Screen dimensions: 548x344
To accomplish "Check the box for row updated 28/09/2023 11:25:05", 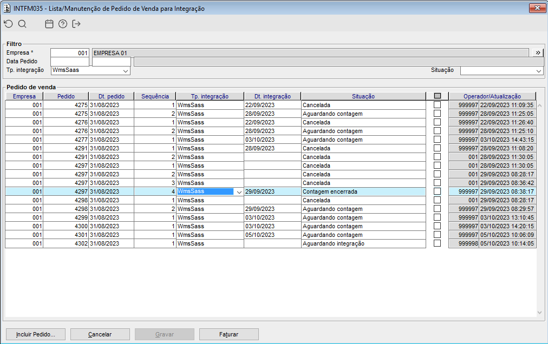I will pos(437,114).
